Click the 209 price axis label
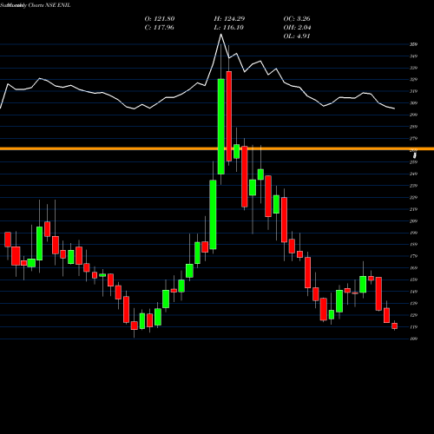Screen dimensions: 434x434 click(x=413, y=221)
